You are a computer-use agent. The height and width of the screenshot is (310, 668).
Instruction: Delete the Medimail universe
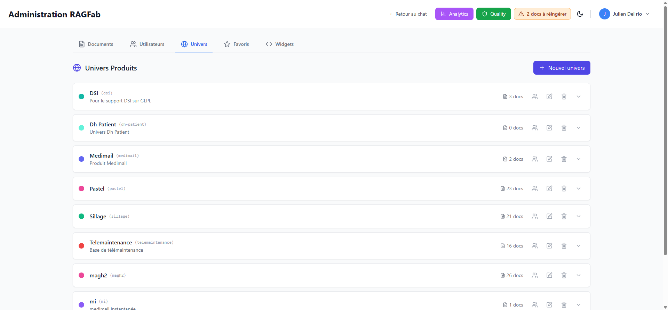coord(564,159)
